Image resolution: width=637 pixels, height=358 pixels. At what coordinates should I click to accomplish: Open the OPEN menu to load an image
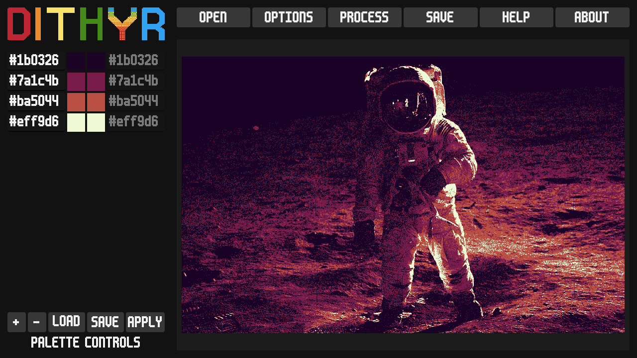tap(213, 17)
